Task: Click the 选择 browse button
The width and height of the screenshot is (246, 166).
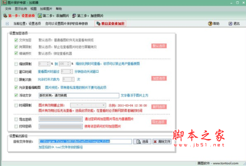Action: tap(142, 142)
